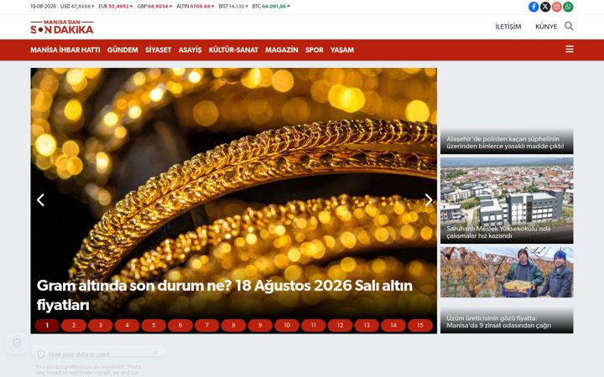Select slider page 8

point(233,325)
